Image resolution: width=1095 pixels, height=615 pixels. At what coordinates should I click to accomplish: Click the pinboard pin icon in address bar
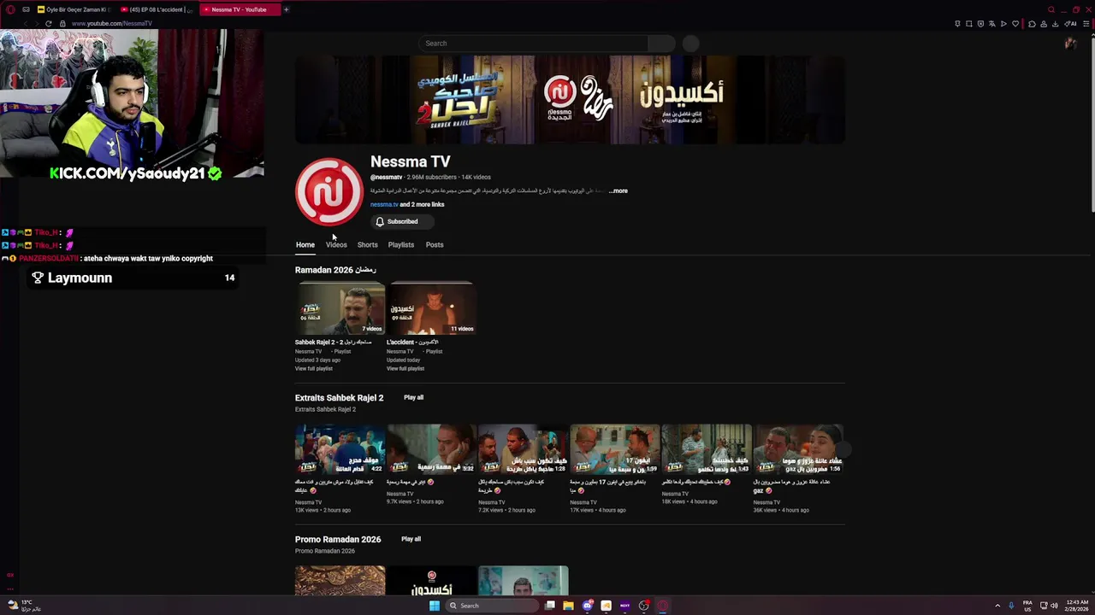tap(957, 24)
